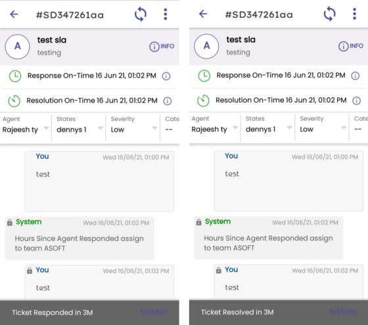This screenshot has width=368, height=325.
Task: Select System message about team ASOFT on left
Action: coord(80,238)
